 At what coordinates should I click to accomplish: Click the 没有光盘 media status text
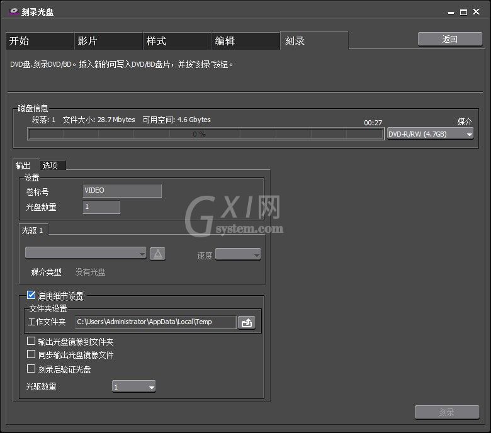coord(90,272)
